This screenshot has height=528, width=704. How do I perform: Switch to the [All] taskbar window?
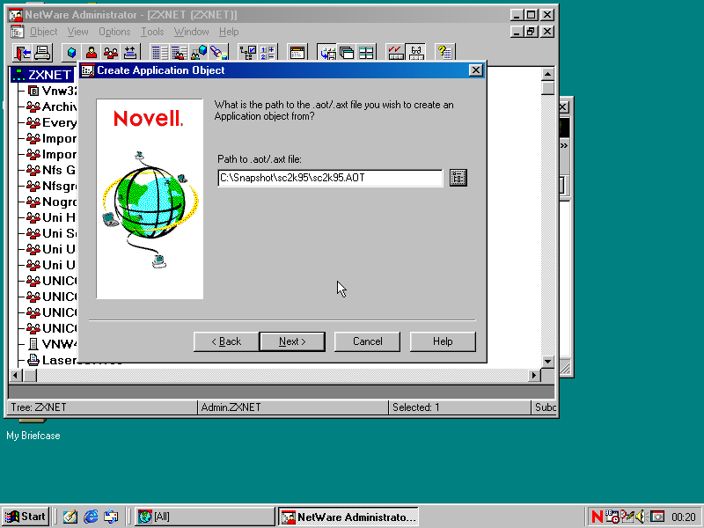[205, 517]
